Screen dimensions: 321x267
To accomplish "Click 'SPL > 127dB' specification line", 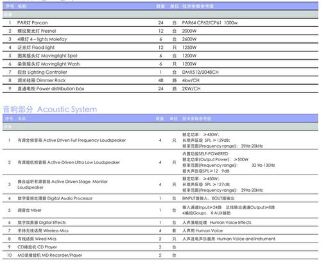I will pyautogui.click(x=206, y=184).
